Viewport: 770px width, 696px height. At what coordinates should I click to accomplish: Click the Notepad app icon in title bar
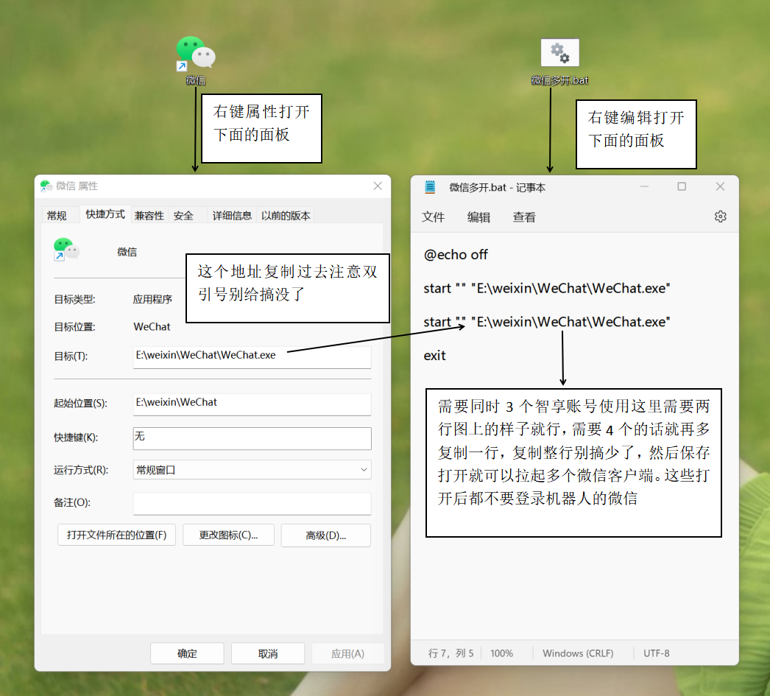[430, 187]
